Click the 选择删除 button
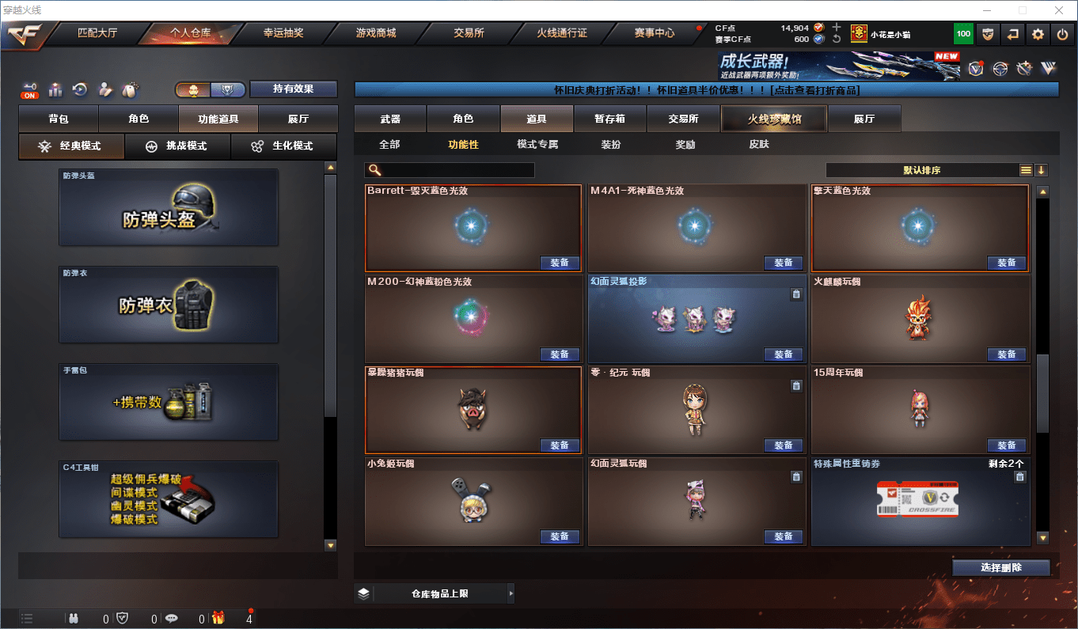This screenshot has width=1078, height=629. pyautogui.click(x=1001, y=567)
